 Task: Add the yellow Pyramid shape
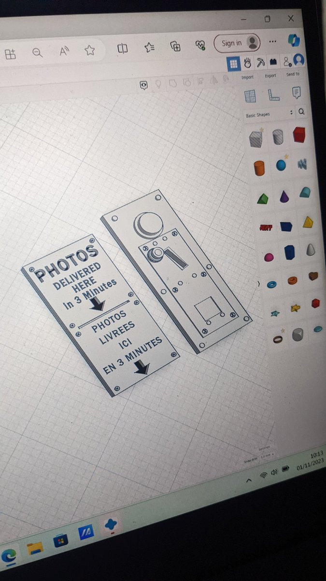(x=308, y=222)
